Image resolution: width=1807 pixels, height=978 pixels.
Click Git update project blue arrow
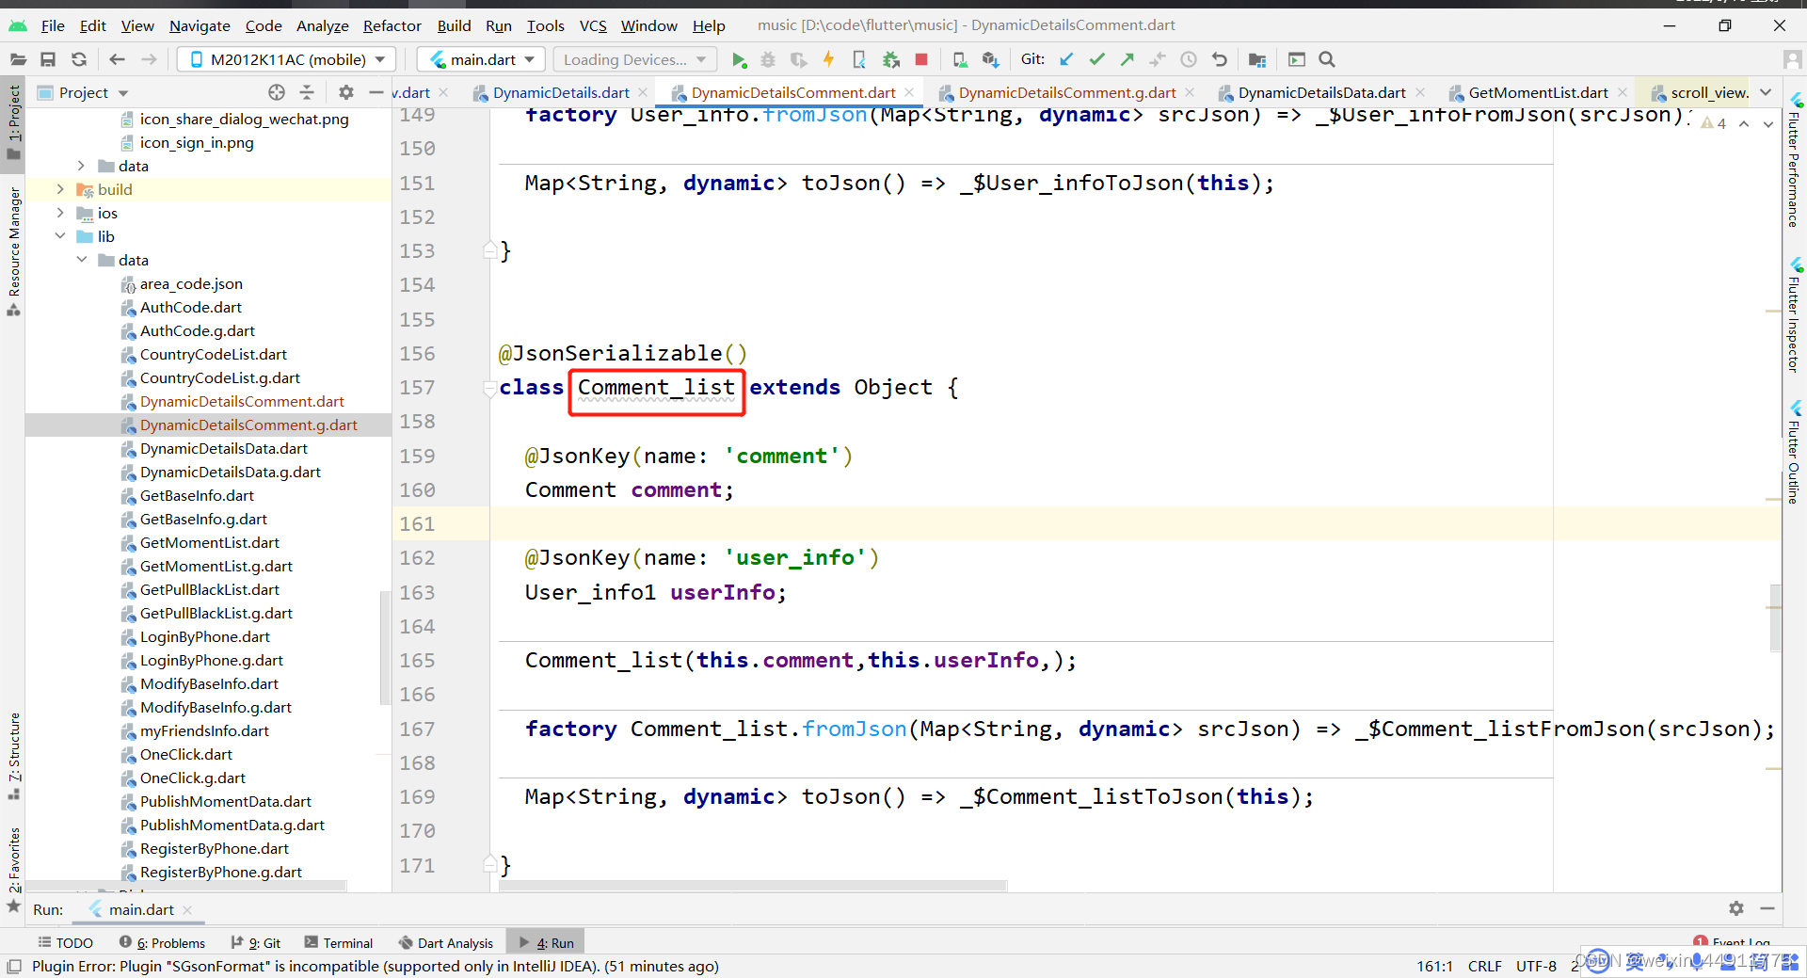(1066, 59)
